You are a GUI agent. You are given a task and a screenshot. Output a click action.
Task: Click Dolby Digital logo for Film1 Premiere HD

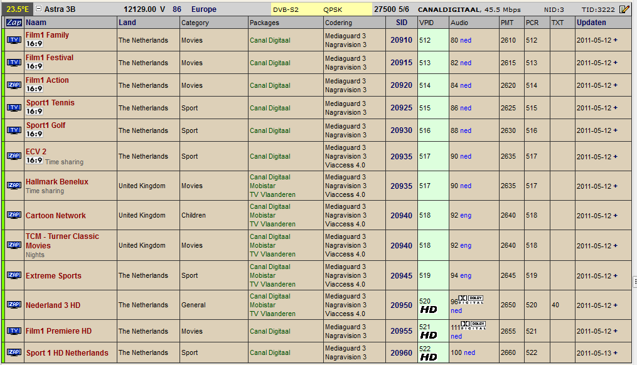pyautogui.click(x=473, y=325)
